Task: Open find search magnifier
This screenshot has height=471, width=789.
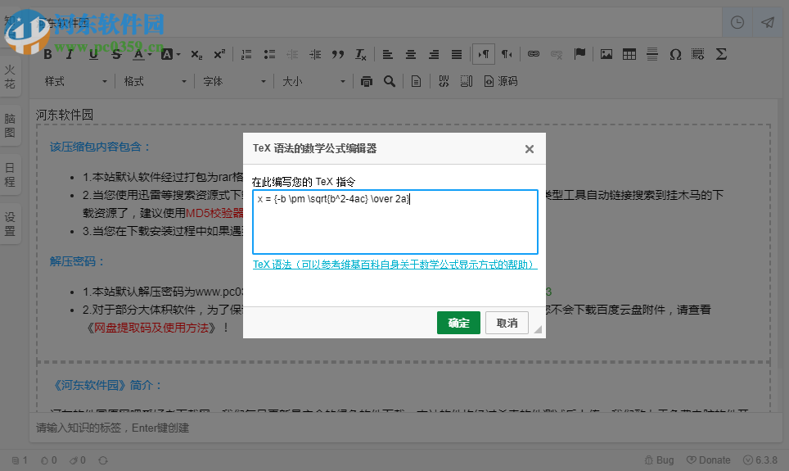Action: (390, 81)
